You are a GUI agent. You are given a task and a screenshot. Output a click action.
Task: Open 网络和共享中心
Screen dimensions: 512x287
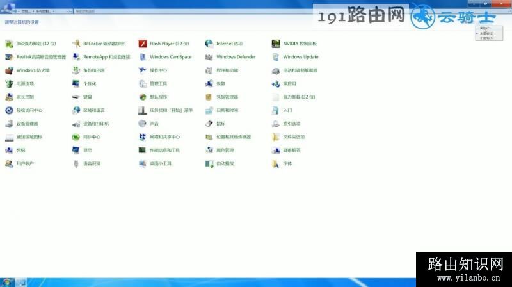[159, 137]
